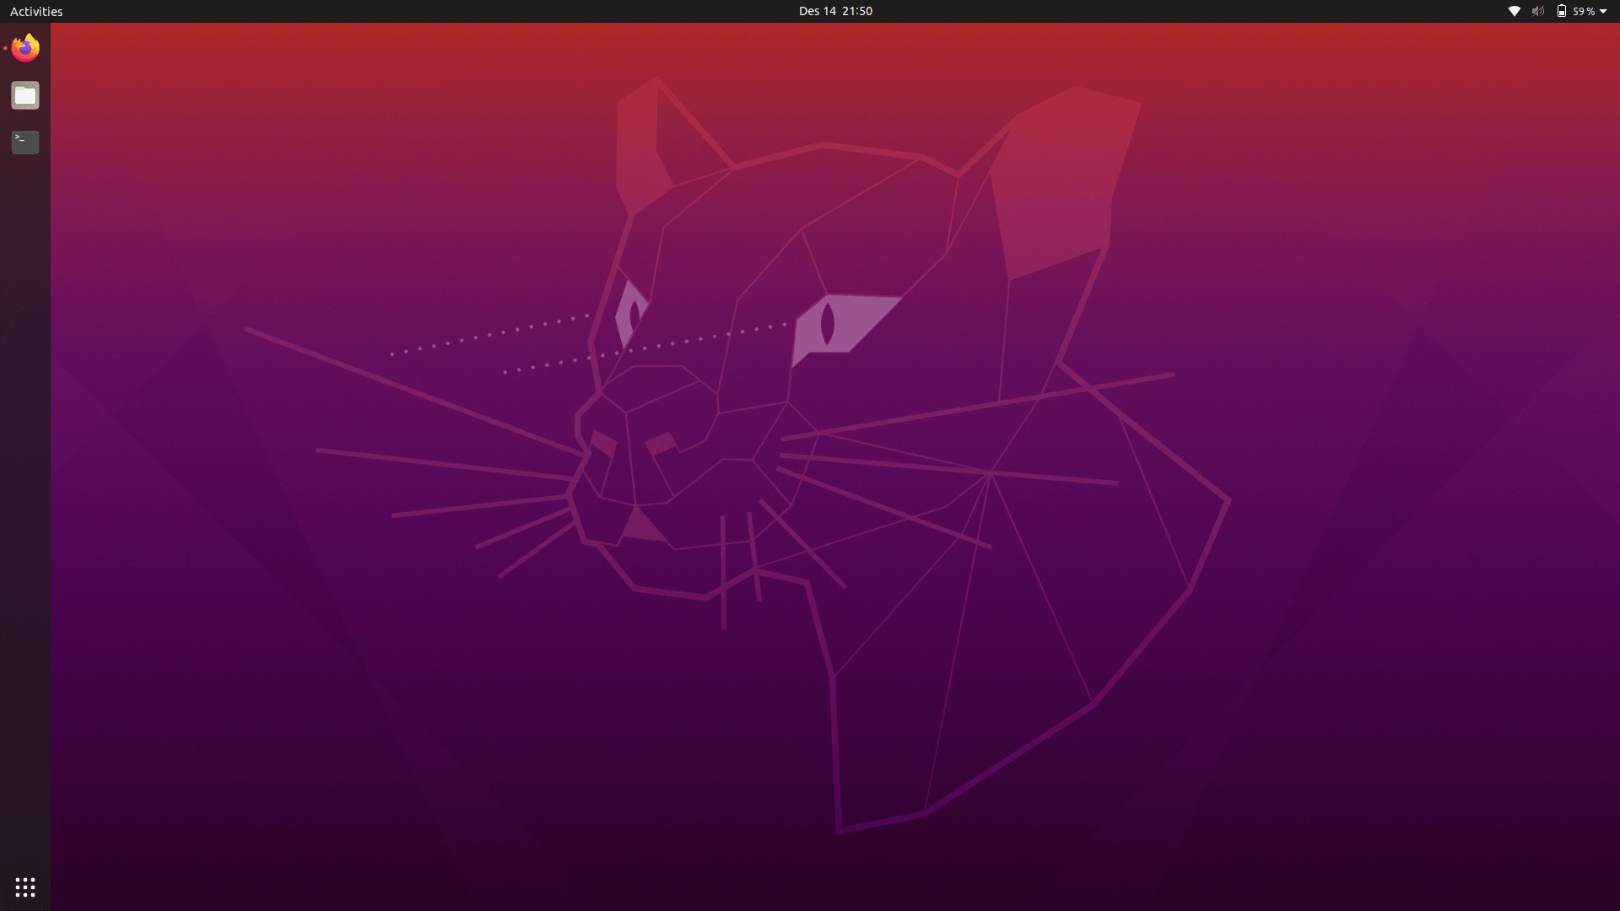Image resolution: width=1620 pixels, height=911 pixels.
Task: Click the muted speaker volume icon
Action: (1537, 11)
